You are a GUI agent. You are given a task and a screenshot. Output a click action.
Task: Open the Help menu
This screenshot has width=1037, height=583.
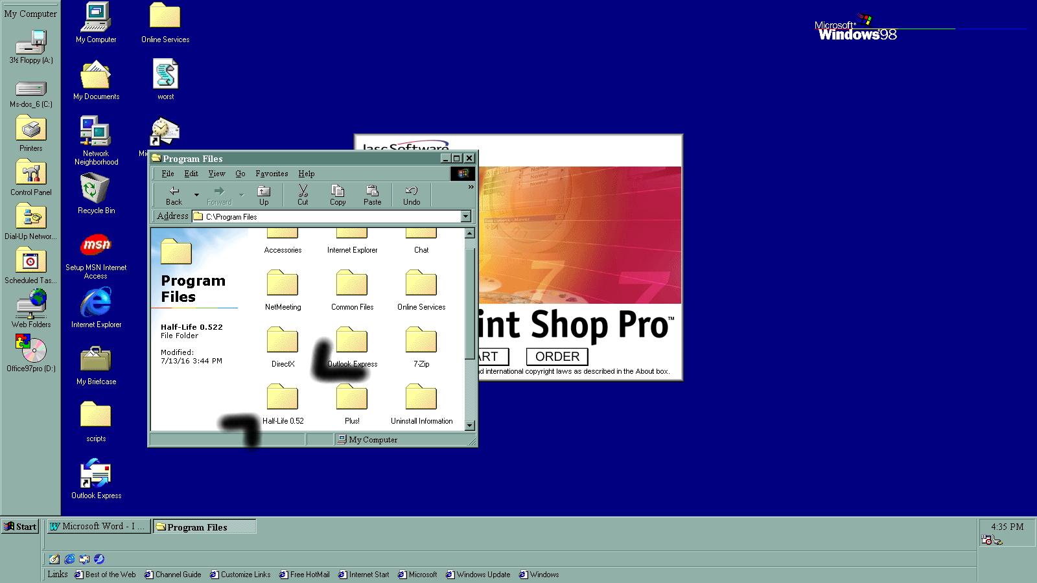[x=307, y=174]
